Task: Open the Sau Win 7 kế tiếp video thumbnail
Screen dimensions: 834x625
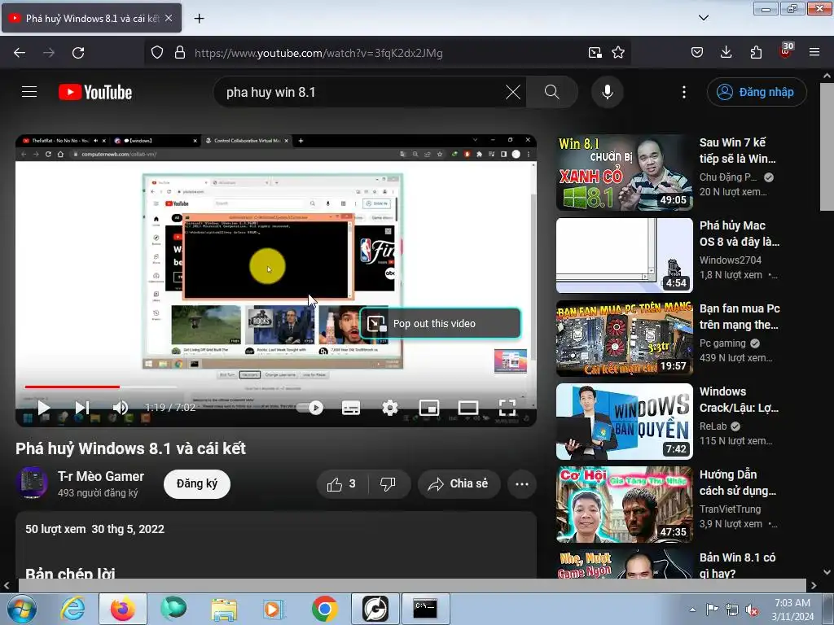Action: tap(625, 173)
